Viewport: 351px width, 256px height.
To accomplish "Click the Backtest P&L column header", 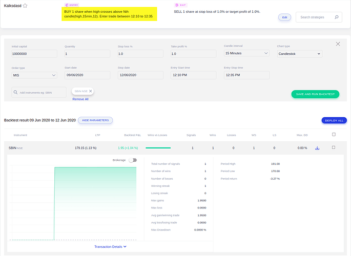I will coord(133,135).
